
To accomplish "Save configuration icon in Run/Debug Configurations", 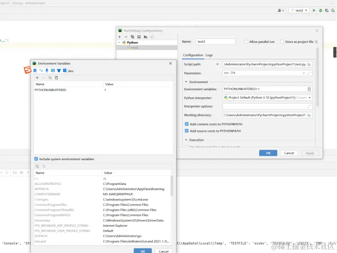I will click(x=139, y=37).
